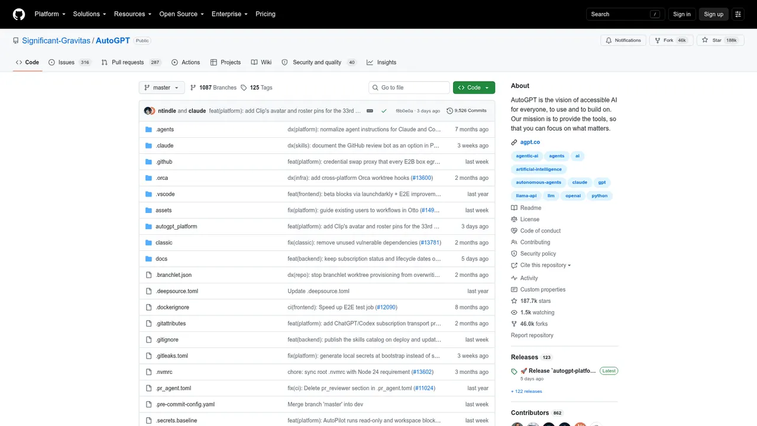Screen dimensions: 757x426
Task: Open the .agents folder icon
Action: (x=149, y=130)
